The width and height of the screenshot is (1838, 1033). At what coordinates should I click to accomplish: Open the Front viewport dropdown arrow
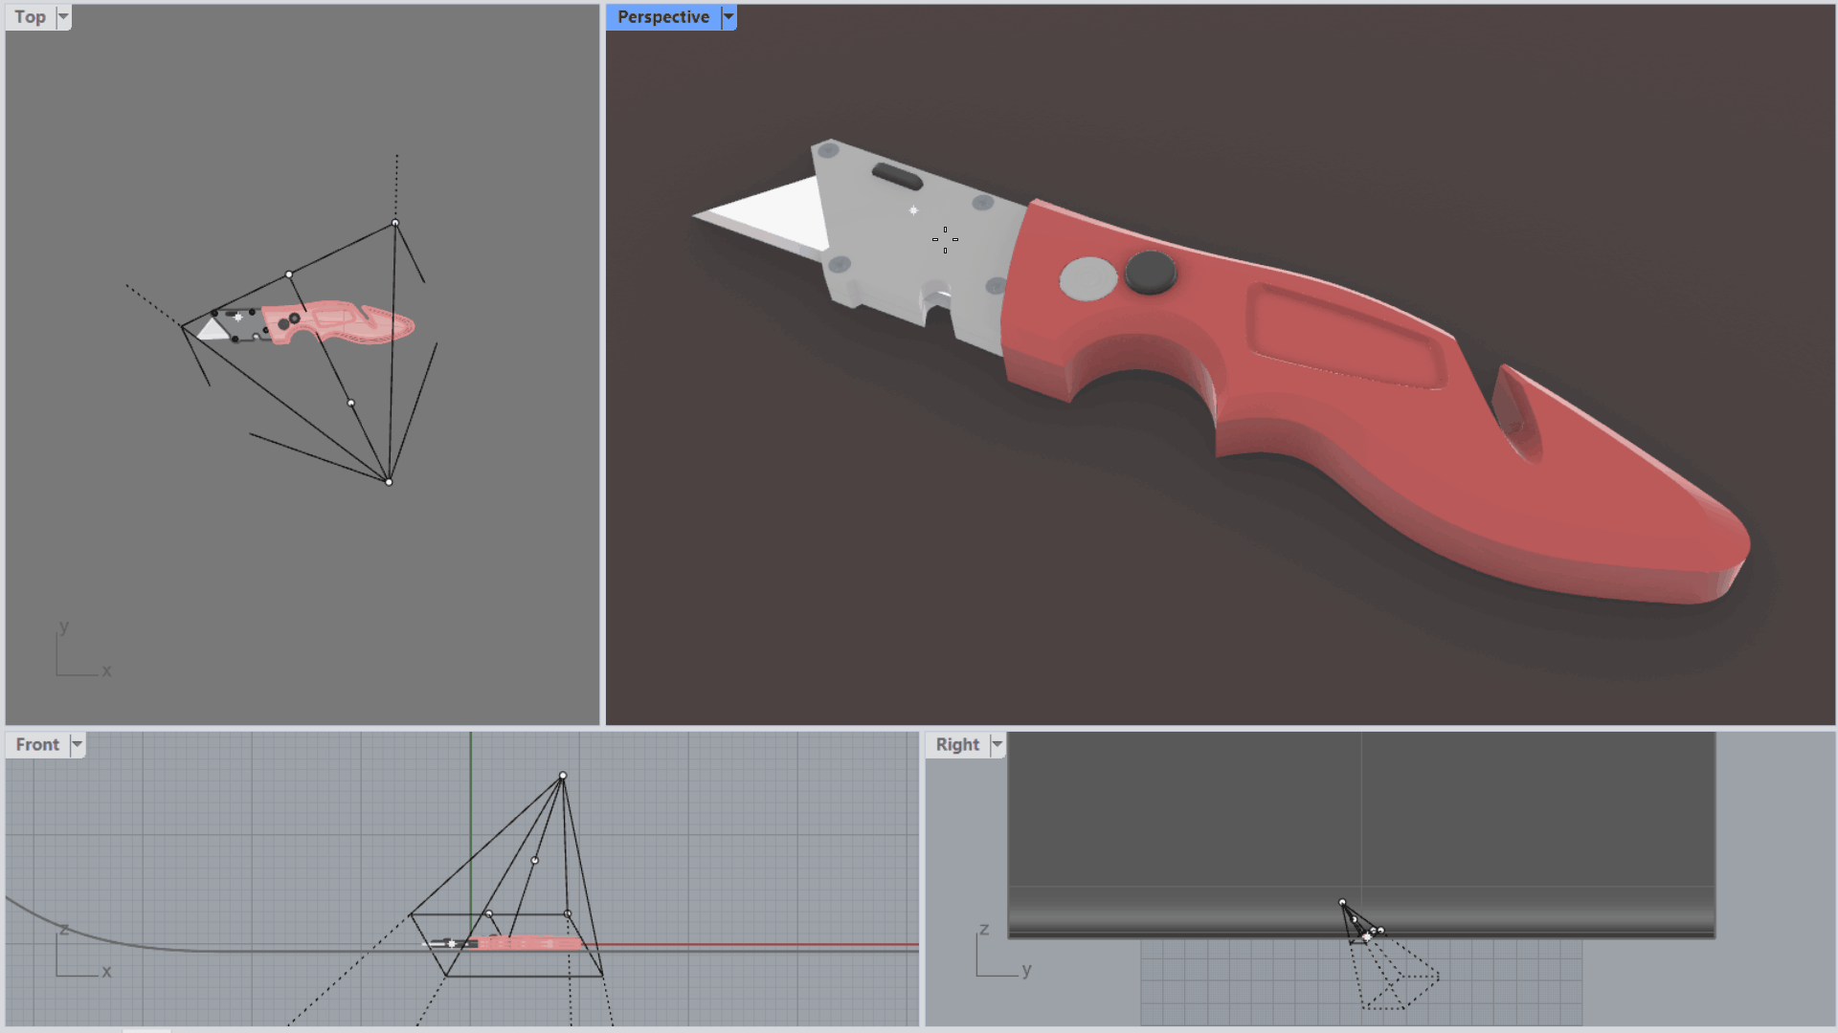pos(78,744)
